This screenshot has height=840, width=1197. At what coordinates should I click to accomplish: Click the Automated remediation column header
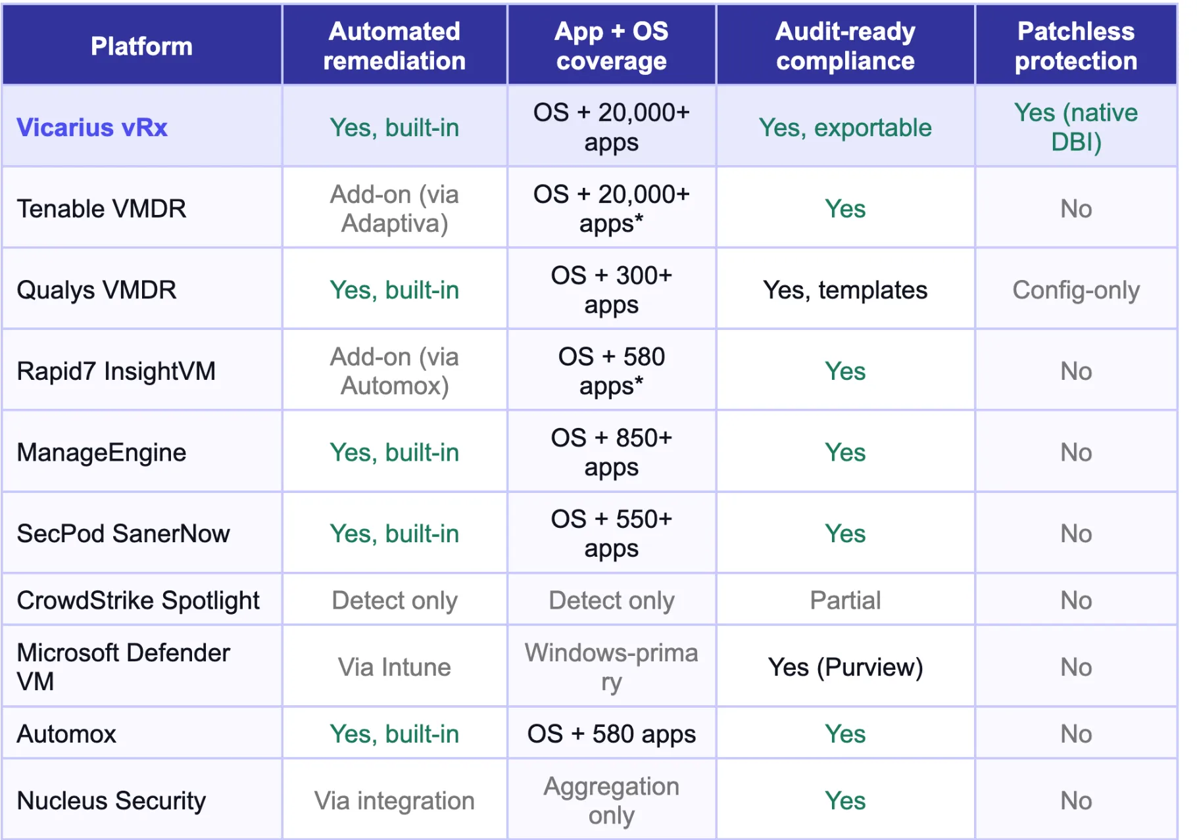[395, 46]
